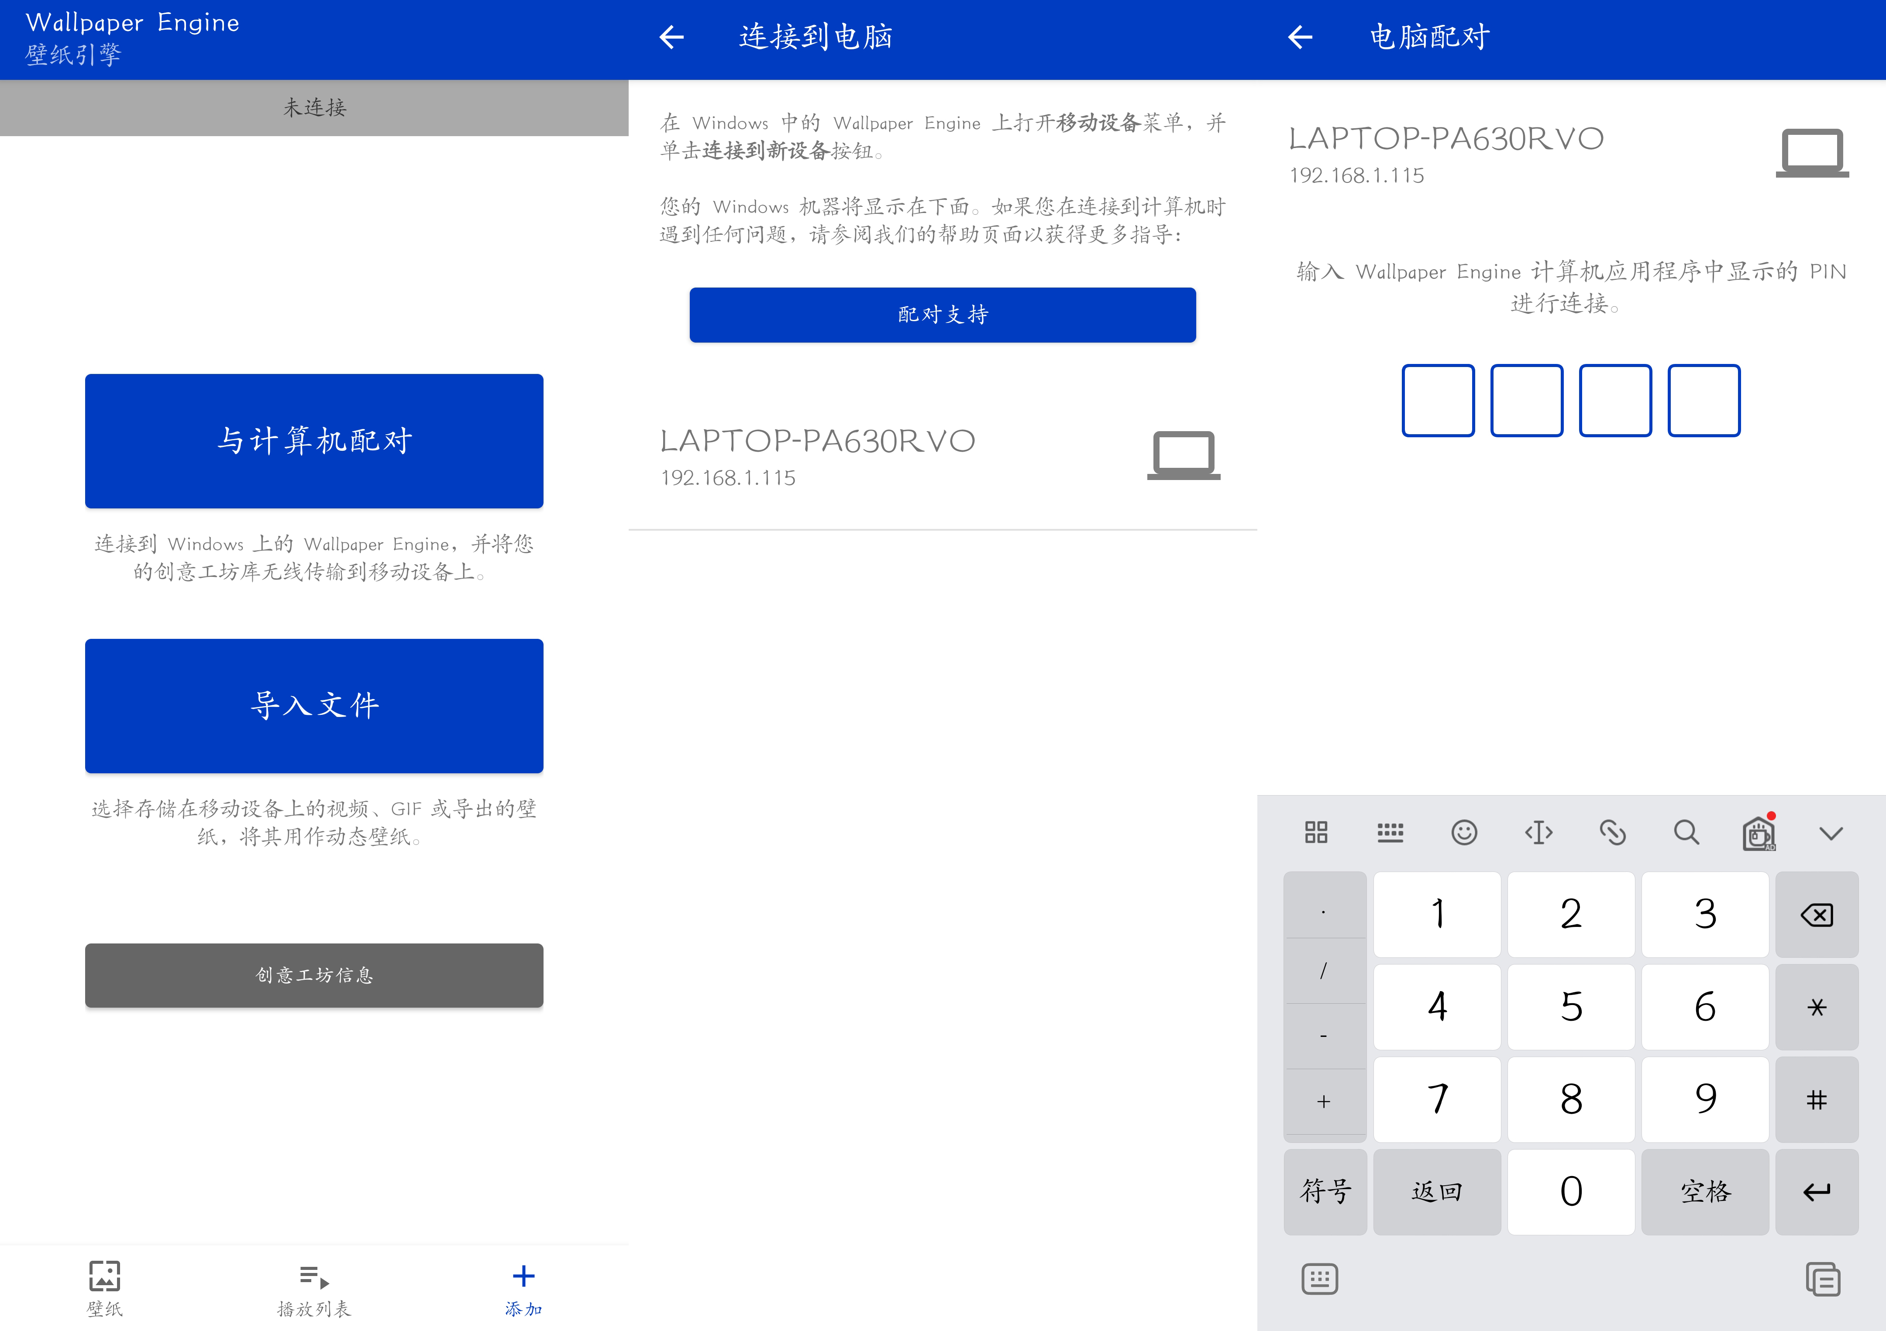Tap the period key in side column
The height and width of the screenshot is (1331, 1886).
[1325, 906]
